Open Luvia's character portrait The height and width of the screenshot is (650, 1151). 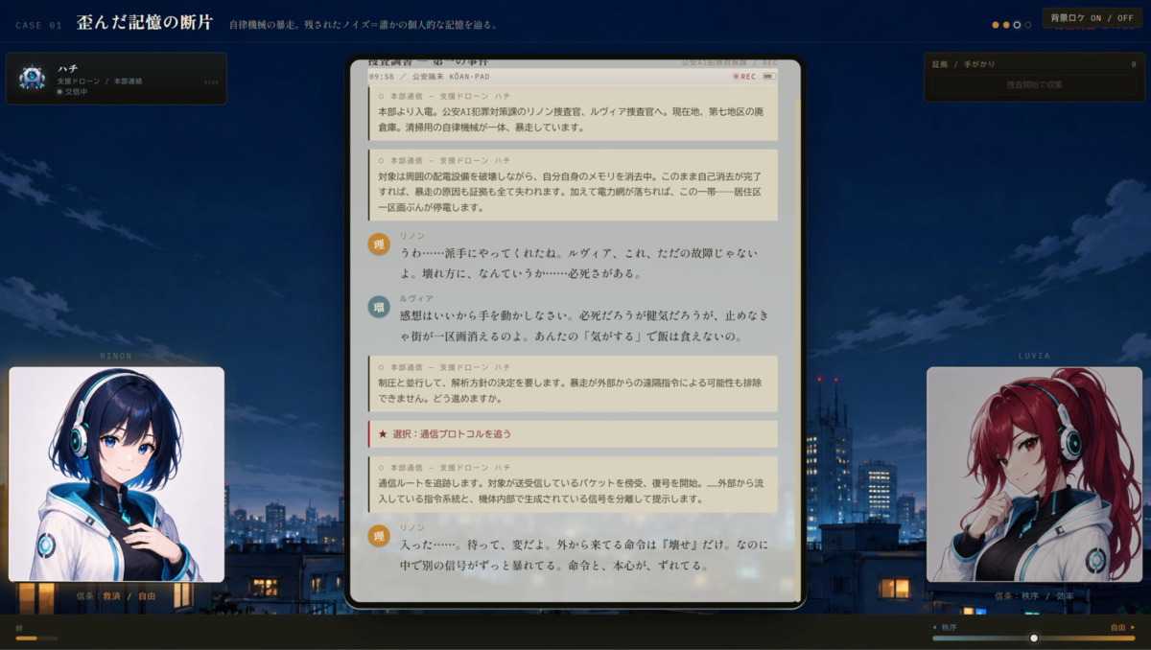(x=1034, y=474)
